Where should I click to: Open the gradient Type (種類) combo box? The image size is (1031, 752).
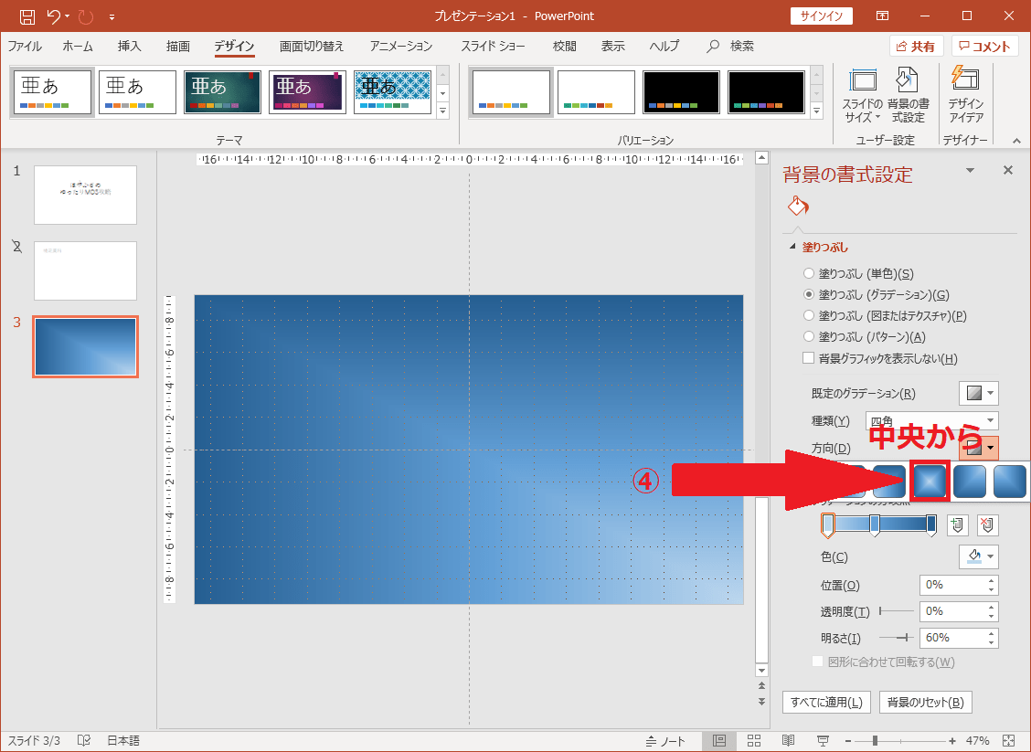931,420
